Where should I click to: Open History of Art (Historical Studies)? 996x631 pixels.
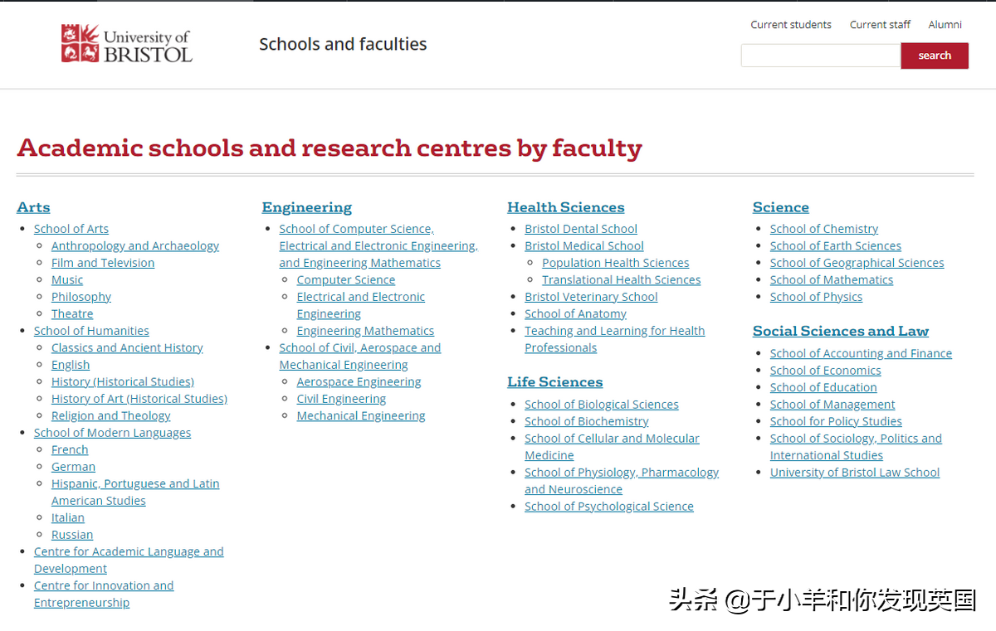(x=139, y=399)
